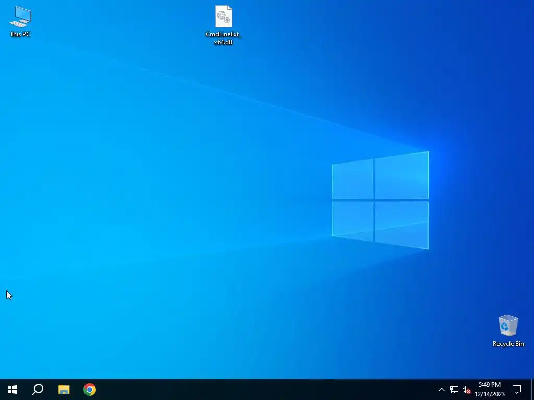Click the Show desktop strip at taskbar end

(x=532, y=390)
